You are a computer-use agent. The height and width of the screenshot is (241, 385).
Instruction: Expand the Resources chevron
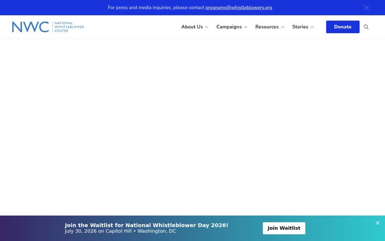click(282, 27)
